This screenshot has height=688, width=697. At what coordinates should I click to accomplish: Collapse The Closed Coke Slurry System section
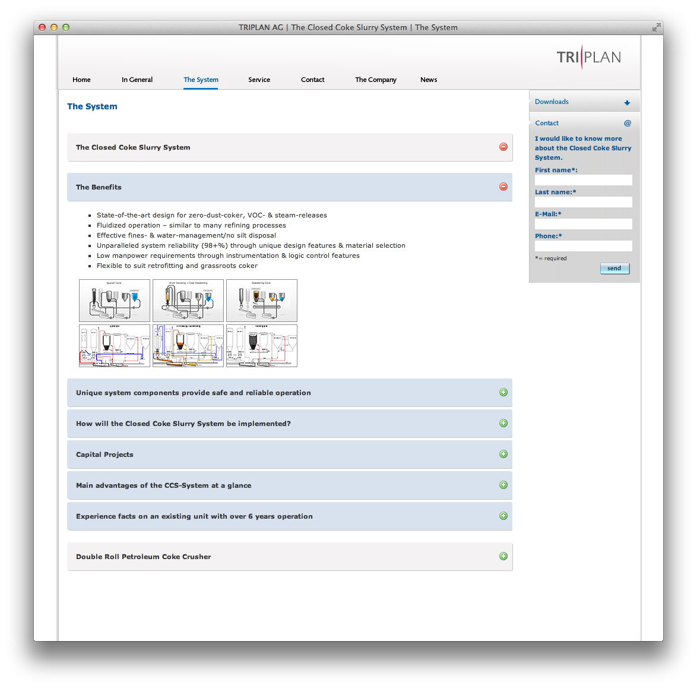[x=503, y=147]
